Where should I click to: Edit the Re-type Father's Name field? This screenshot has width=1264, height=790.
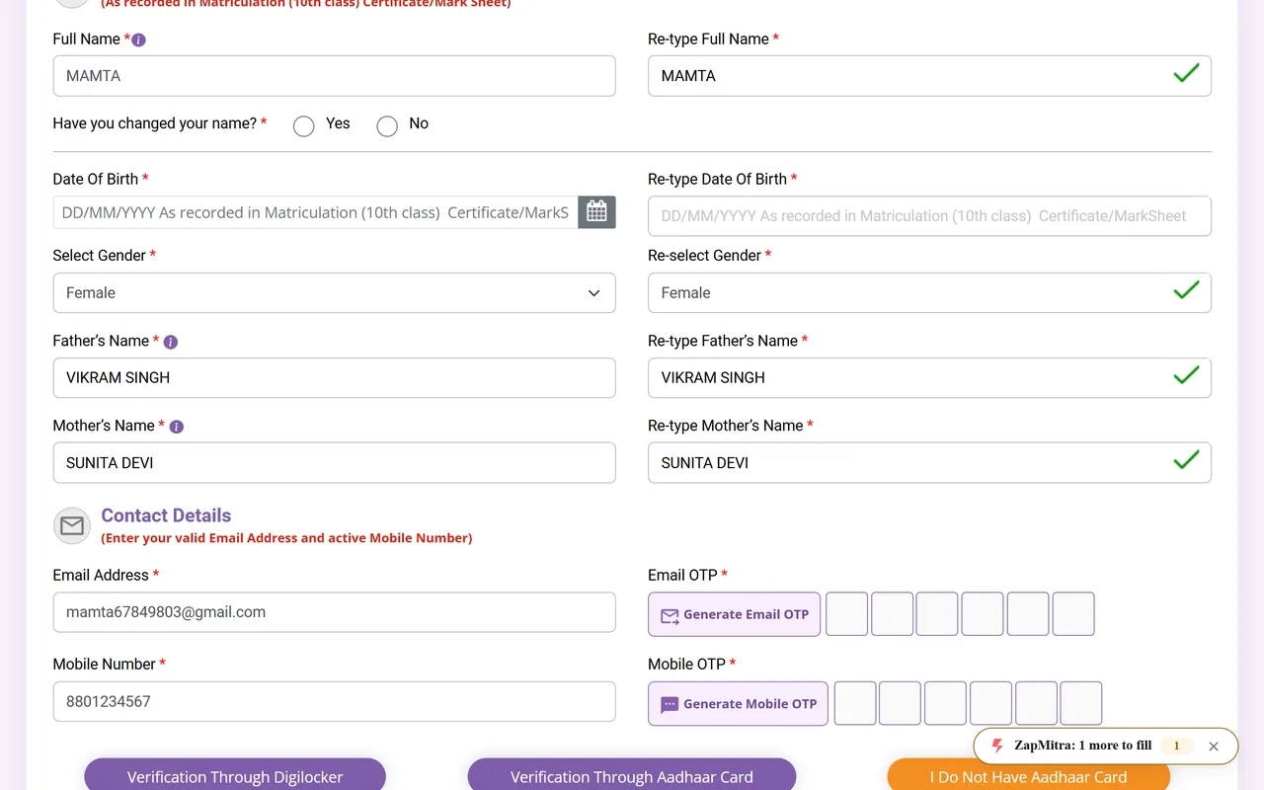point(929,378)
